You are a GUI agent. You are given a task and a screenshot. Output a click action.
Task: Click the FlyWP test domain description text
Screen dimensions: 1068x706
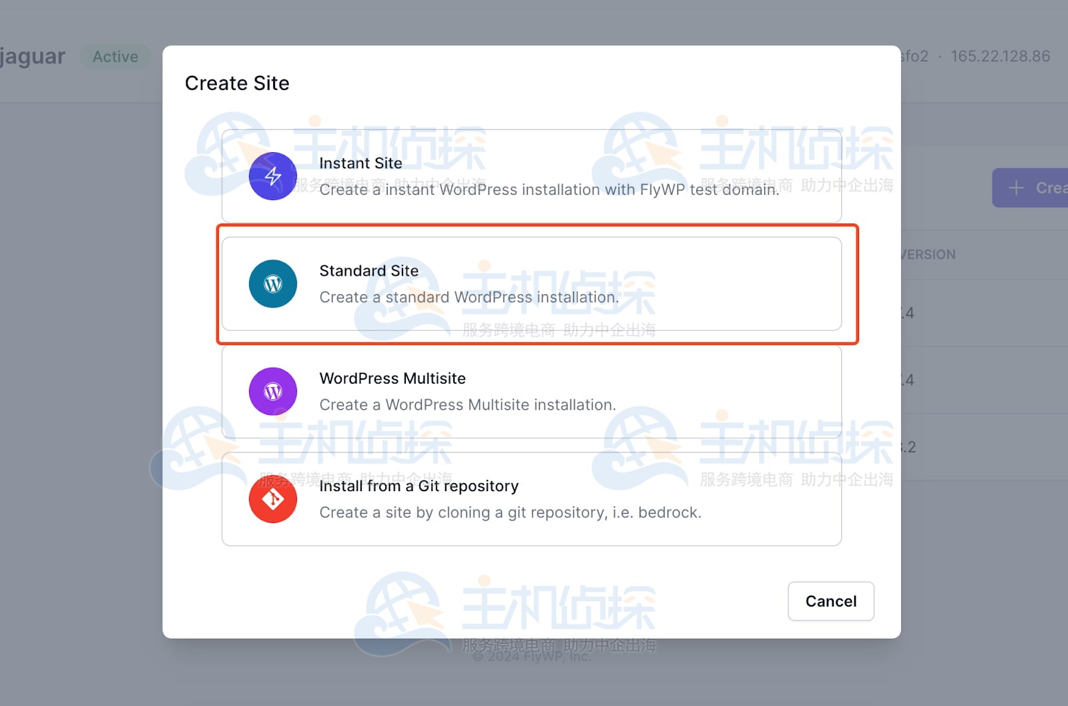549,190
